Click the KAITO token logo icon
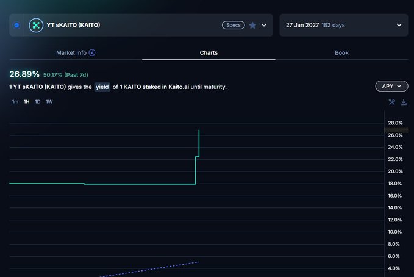Viewport: 414px width, 277px height. tap(36, 25)
